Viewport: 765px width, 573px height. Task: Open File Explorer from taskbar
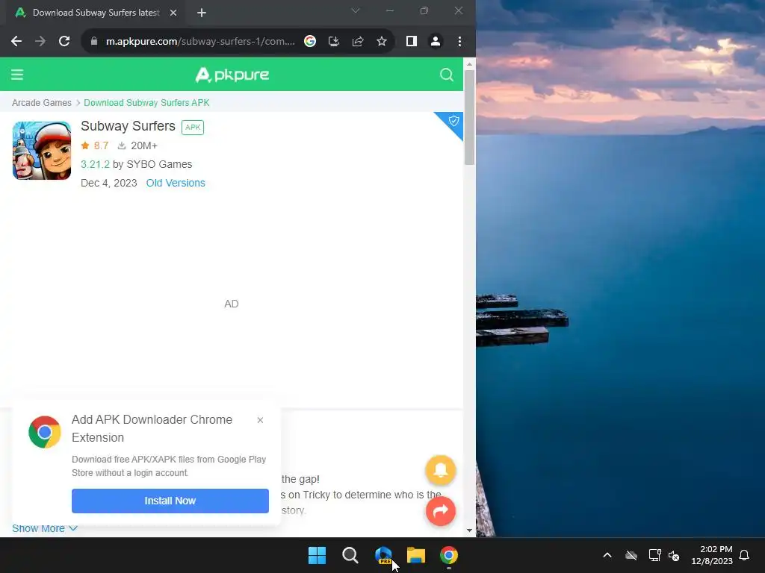click(416, 555)
